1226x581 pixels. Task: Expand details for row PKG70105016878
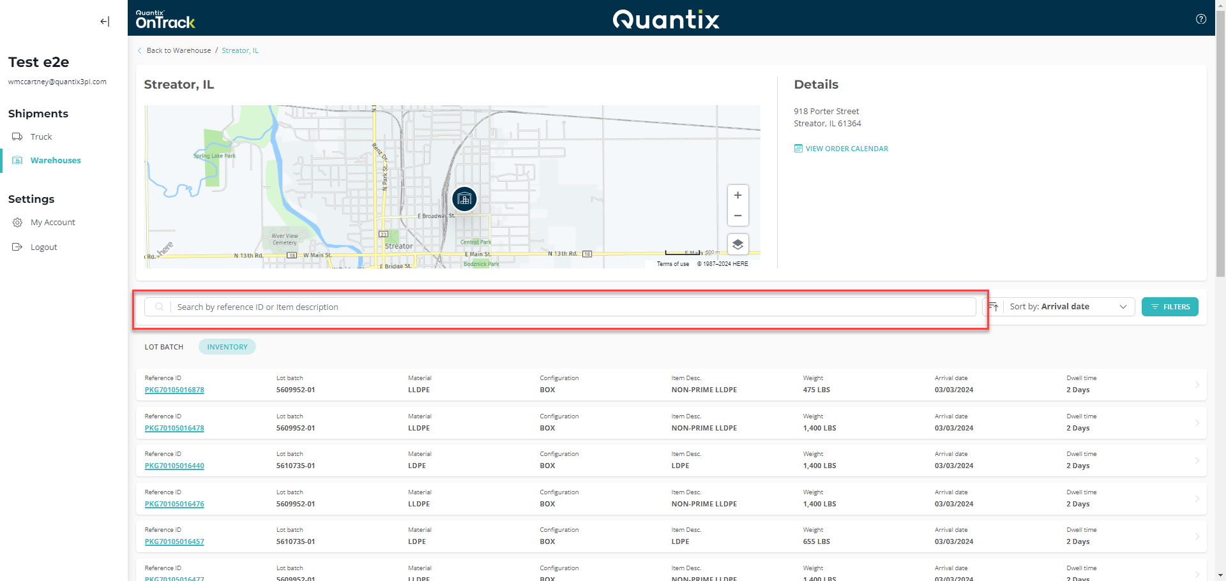(x=1197, y=385)
